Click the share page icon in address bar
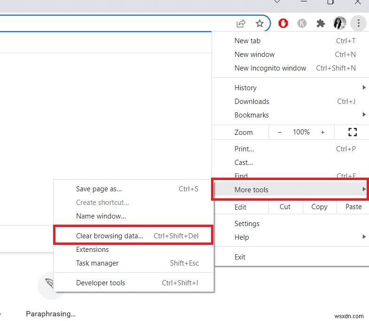This screenshot has height=321, width=369. [241, 23]
